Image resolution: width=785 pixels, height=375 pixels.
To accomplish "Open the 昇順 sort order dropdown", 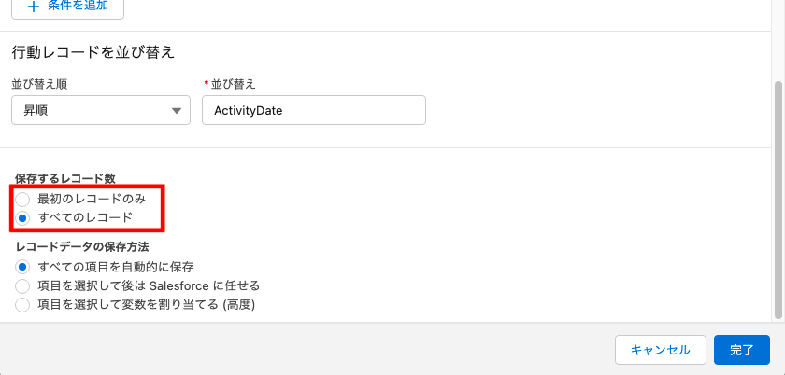I will pos(101,110).
